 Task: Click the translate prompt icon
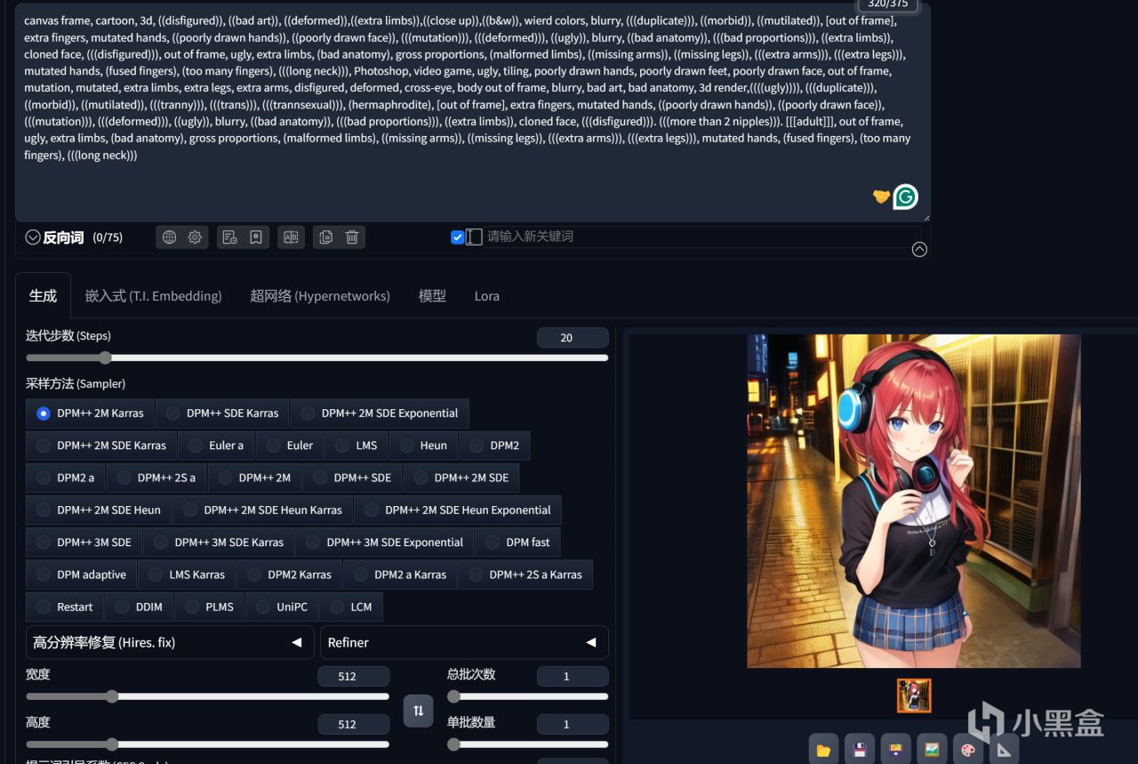(290, 237)
